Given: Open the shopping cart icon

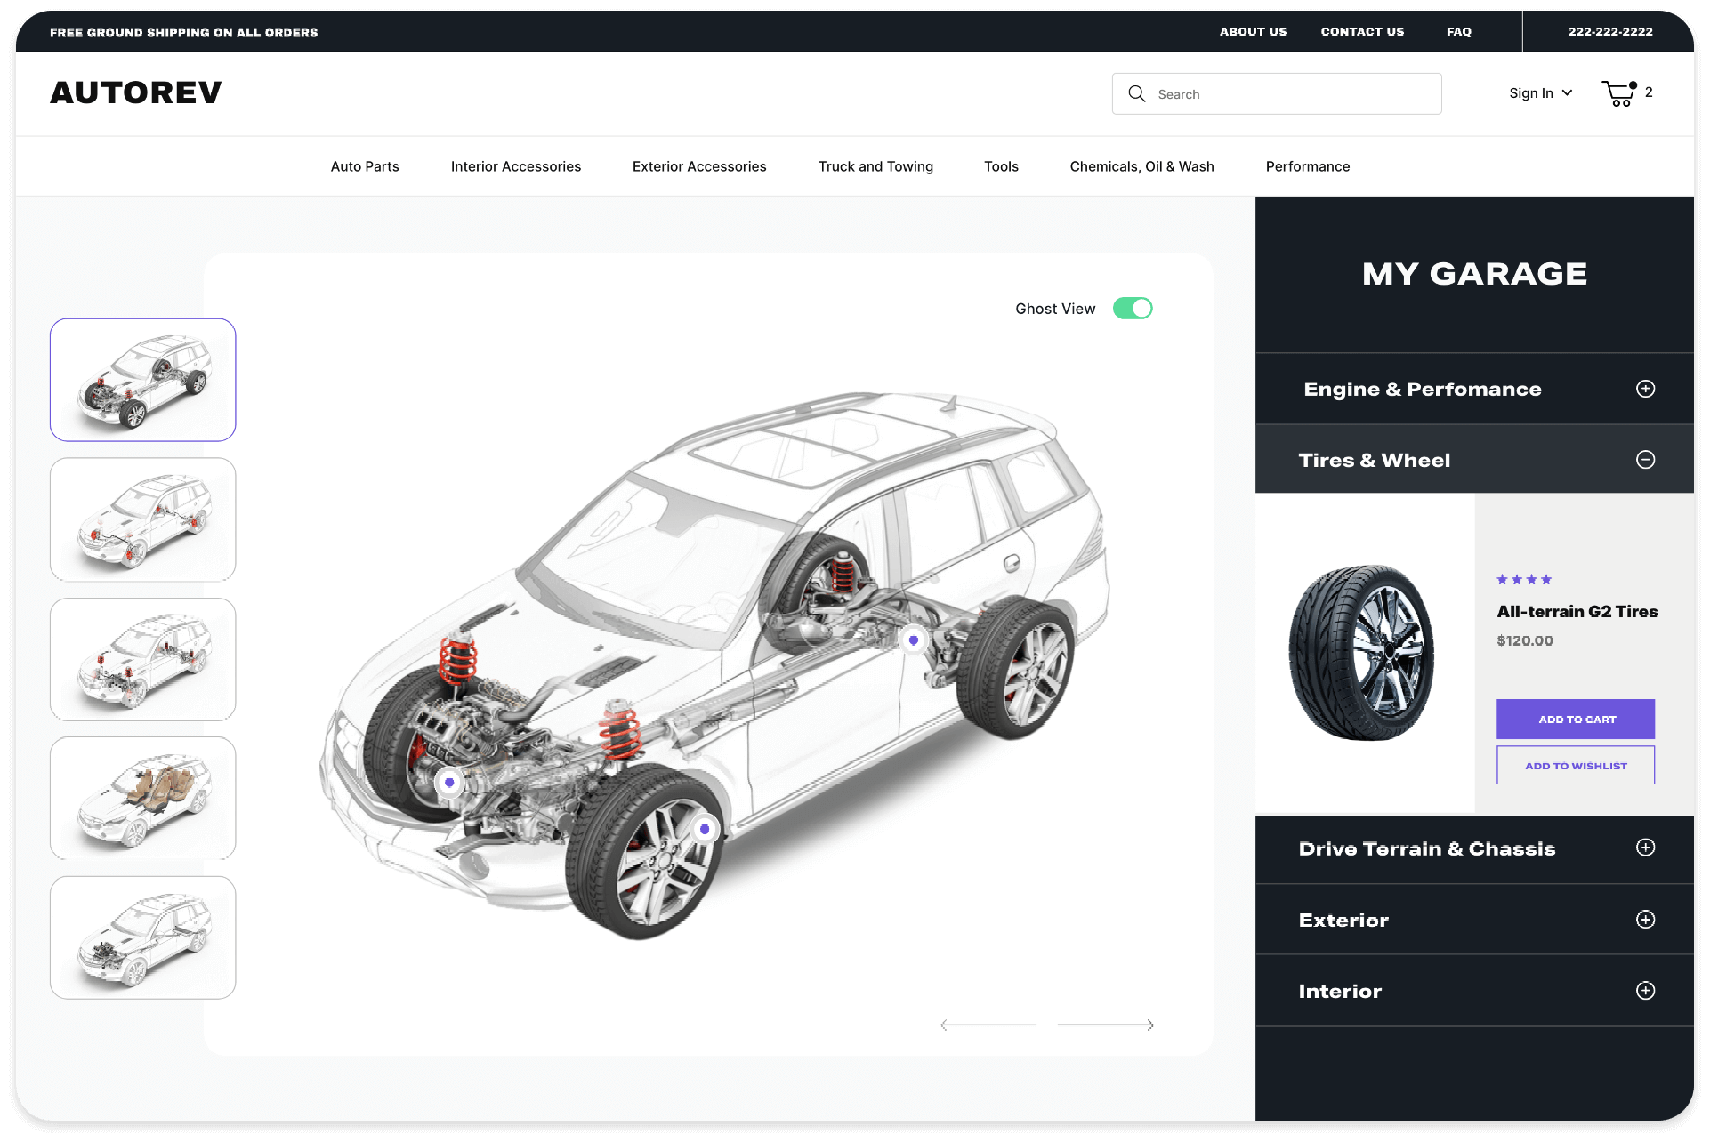Looking at the screenshot, I should pos(1618,92).
